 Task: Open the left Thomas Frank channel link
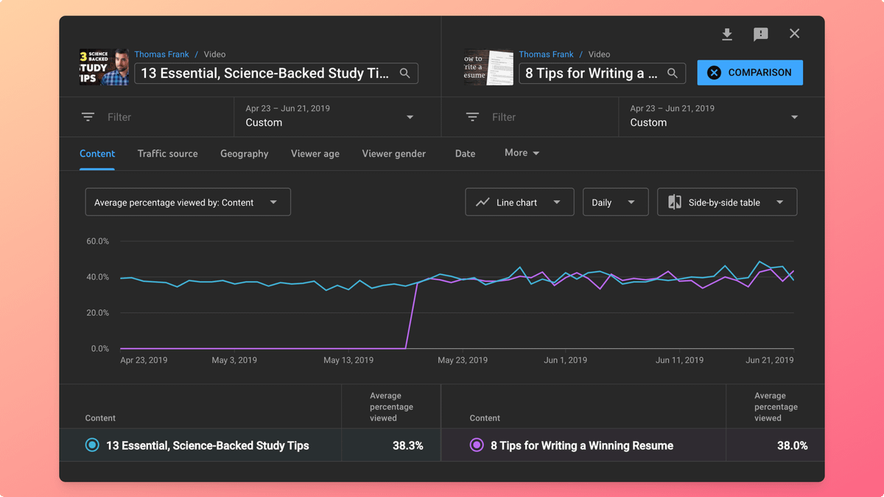pos(161,54)
